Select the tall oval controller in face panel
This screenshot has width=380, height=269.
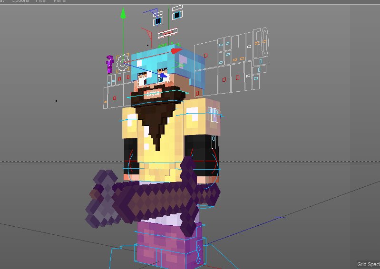coord(264,42)
